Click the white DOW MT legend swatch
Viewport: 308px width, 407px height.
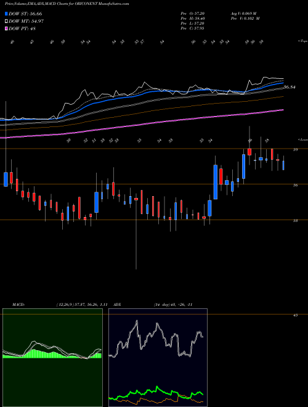click(x=6, y=21)
